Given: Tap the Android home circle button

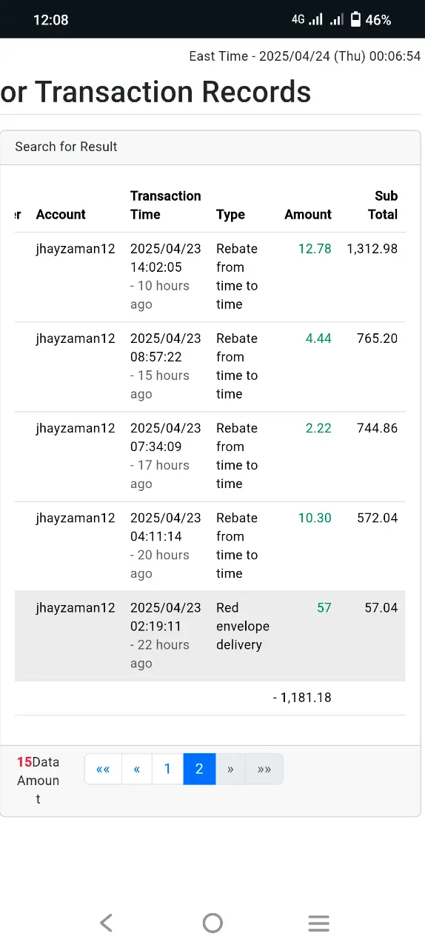Looking at the screenshot, I should click(212, 923).
